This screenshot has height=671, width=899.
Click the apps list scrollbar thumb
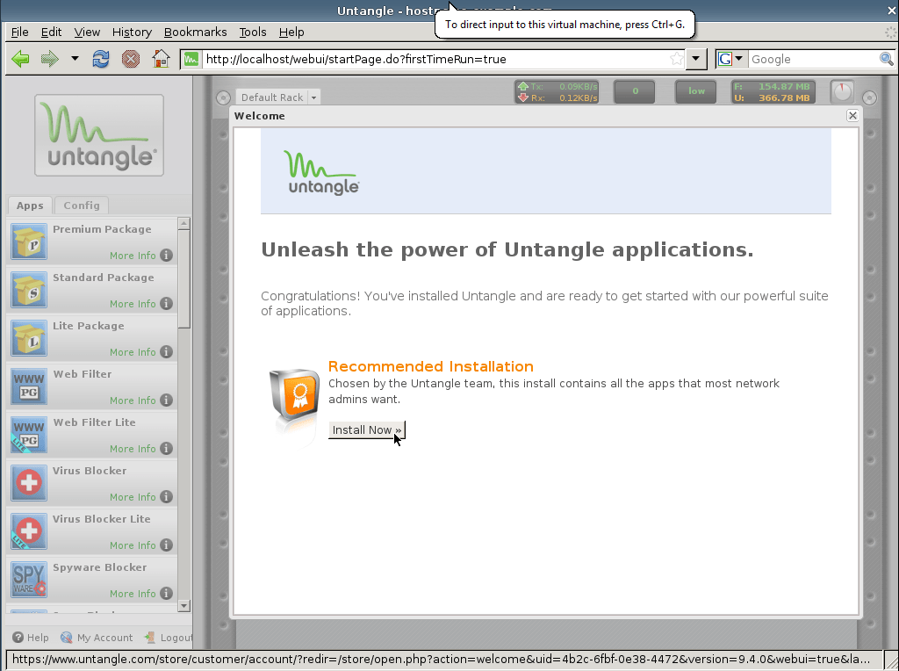184,278
